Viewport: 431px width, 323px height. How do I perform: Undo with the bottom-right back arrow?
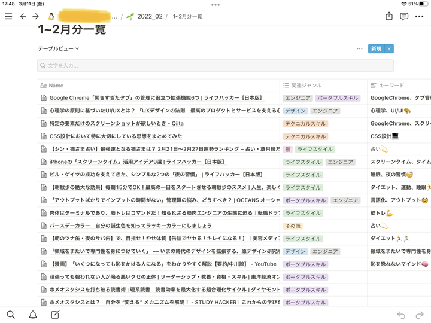(x=401, y=315)
